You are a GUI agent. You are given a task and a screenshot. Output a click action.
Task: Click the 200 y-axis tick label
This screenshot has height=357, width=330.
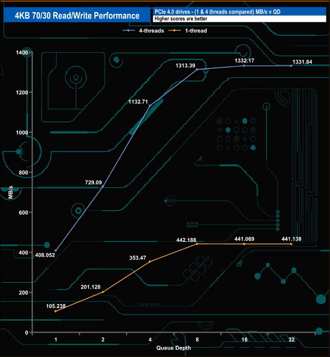[23, 293]
